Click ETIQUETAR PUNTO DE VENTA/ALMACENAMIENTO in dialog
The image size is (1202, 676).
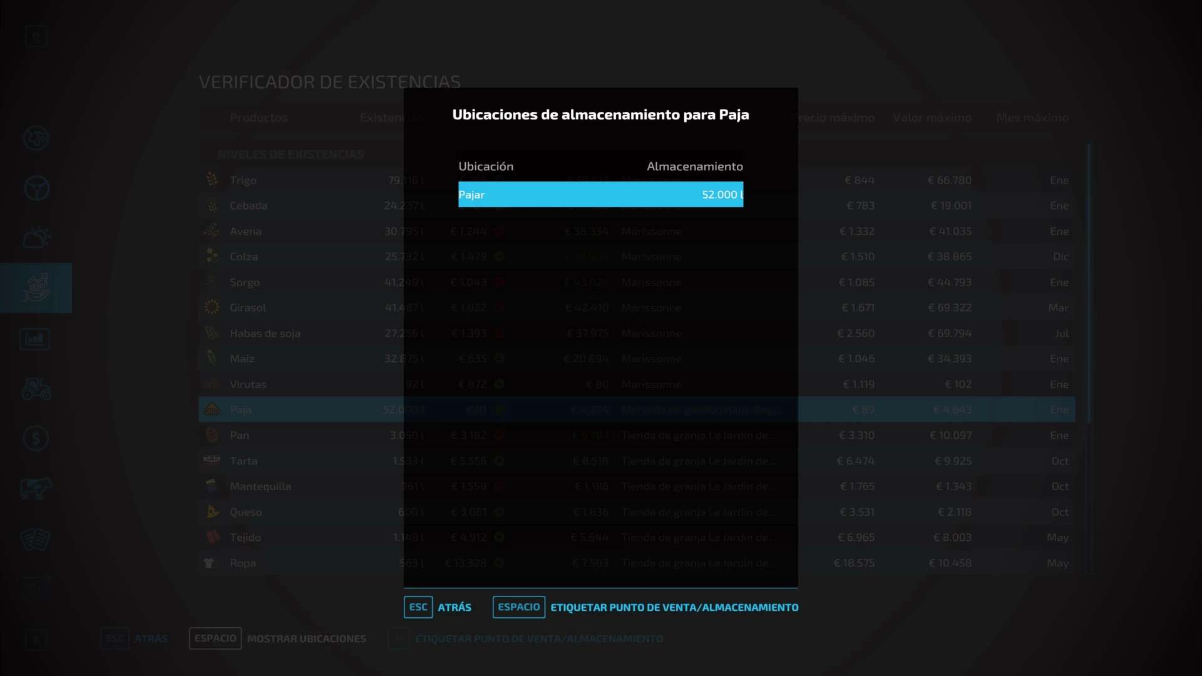[x=674, y=607]
